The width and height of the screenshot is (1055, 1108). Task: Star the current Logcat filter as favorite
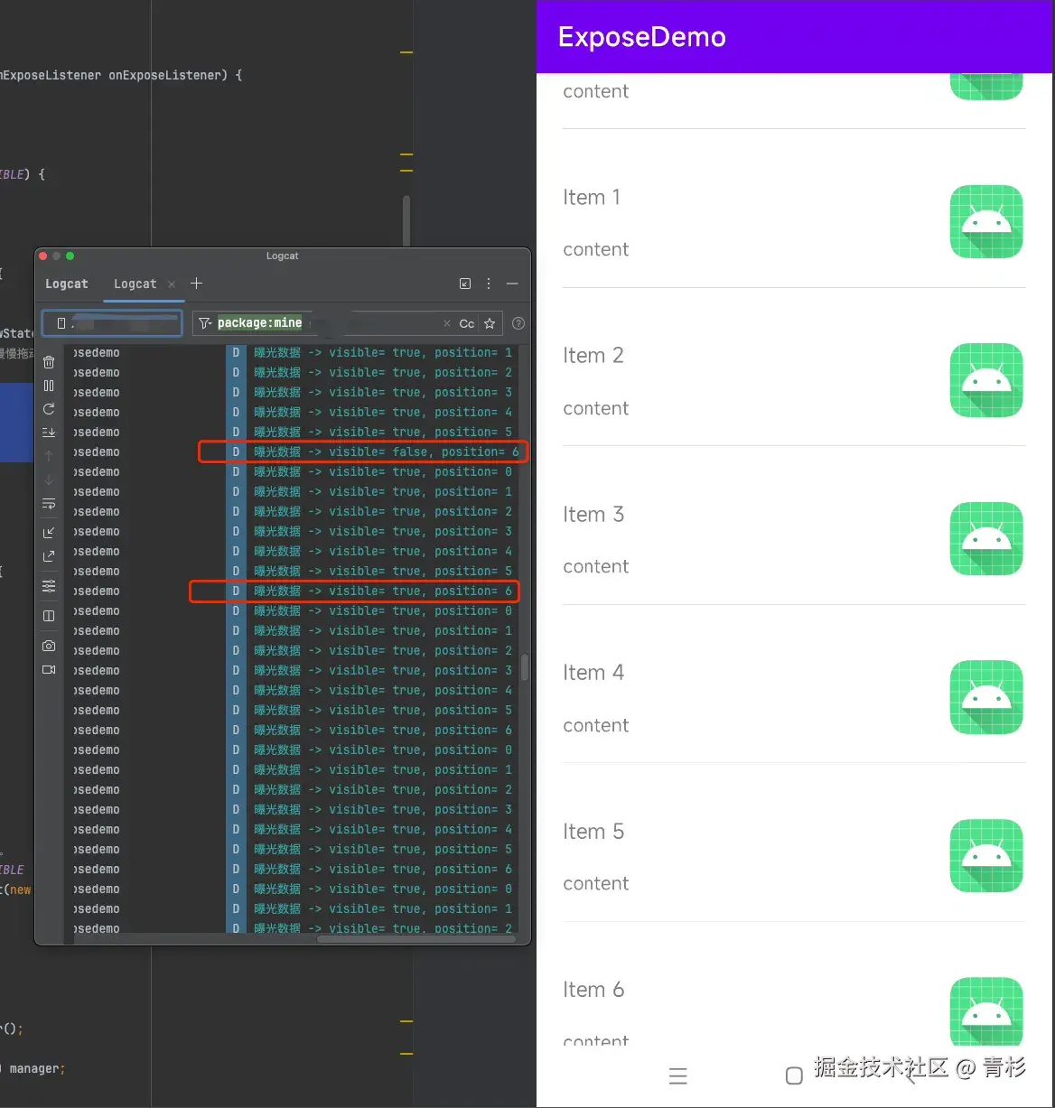coord(488,322)
